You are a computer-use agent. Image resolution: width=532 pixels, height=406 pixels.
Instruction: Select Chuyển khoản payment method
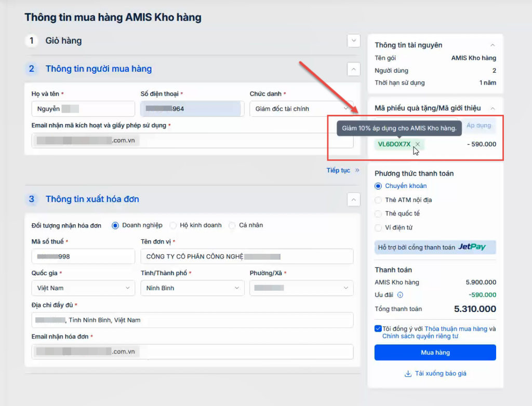[378, 186]
